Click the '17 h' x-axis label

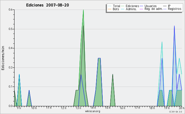tap(137, 108)
